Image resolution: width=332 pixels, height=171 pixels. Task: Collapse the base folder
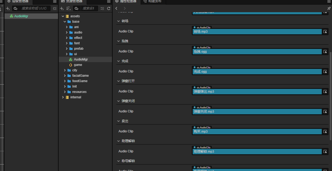[x=65, y=22]
